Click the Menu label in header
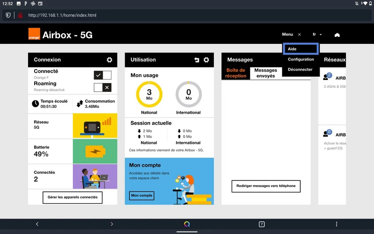The width and height of the screenshot is (374, 234). (288, 34)
